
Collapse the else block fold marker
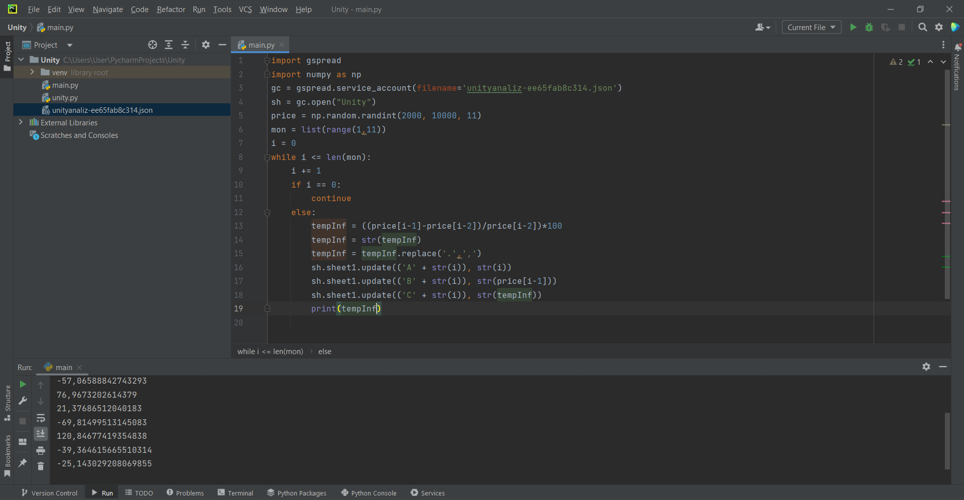pos(267,213)
